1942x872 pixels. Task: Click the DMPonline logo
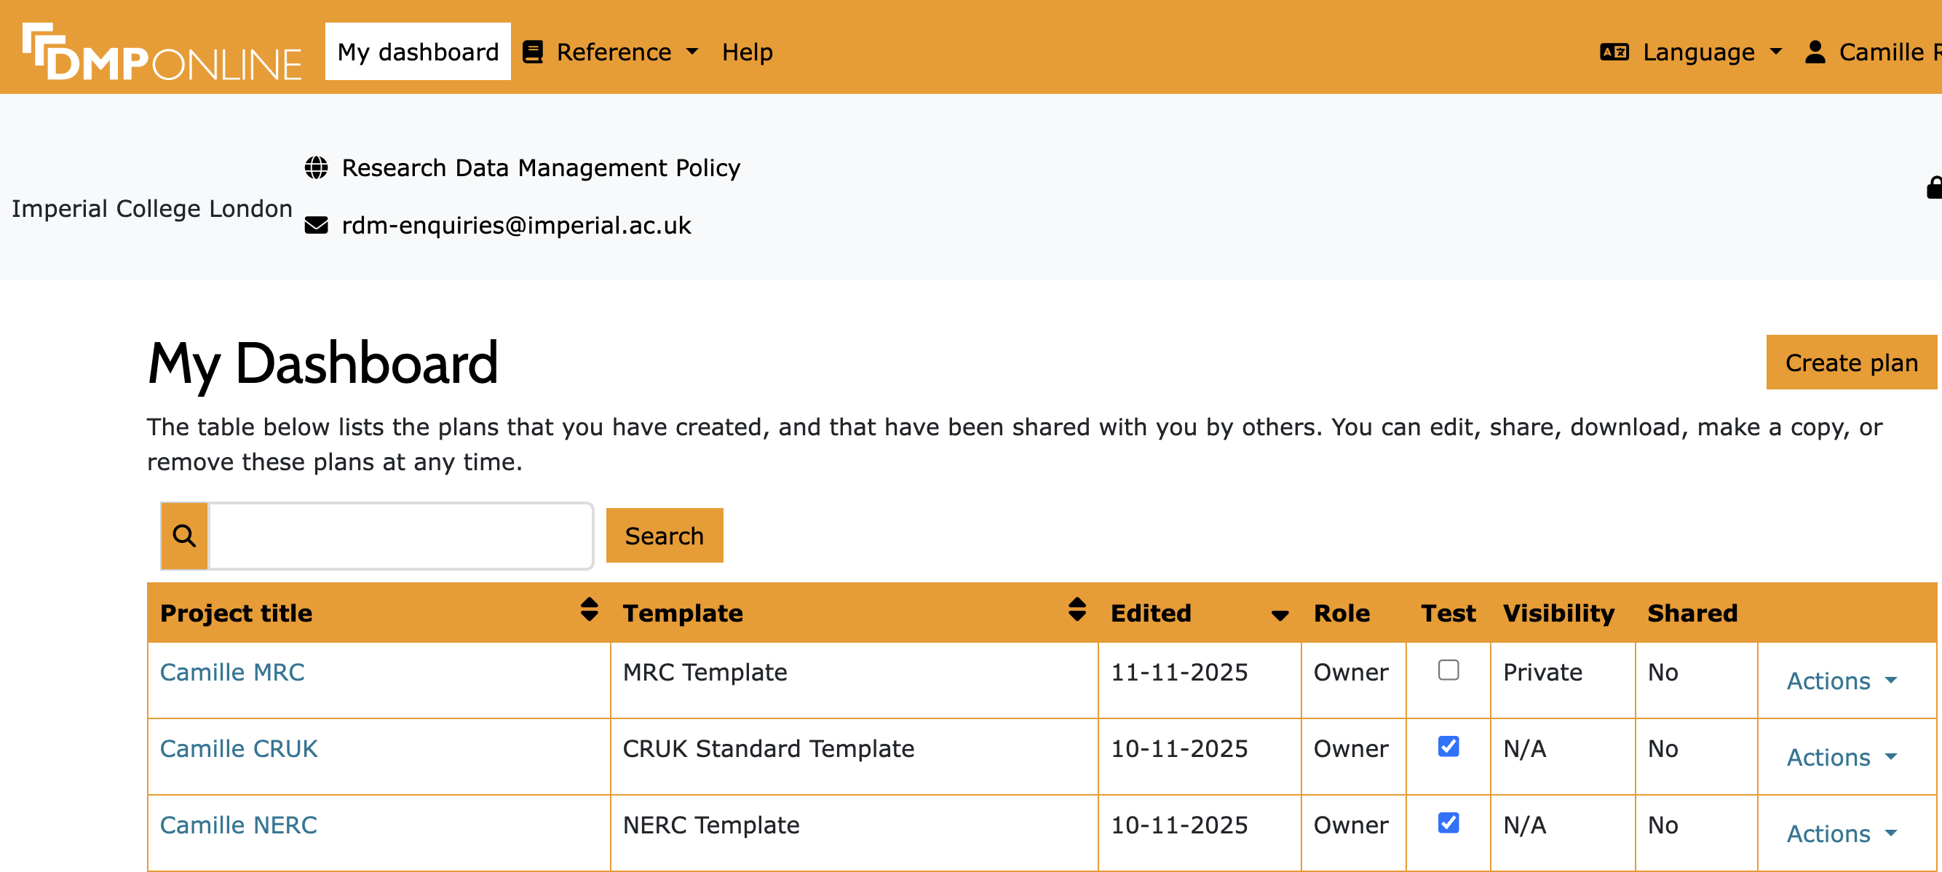click(162, 52)
